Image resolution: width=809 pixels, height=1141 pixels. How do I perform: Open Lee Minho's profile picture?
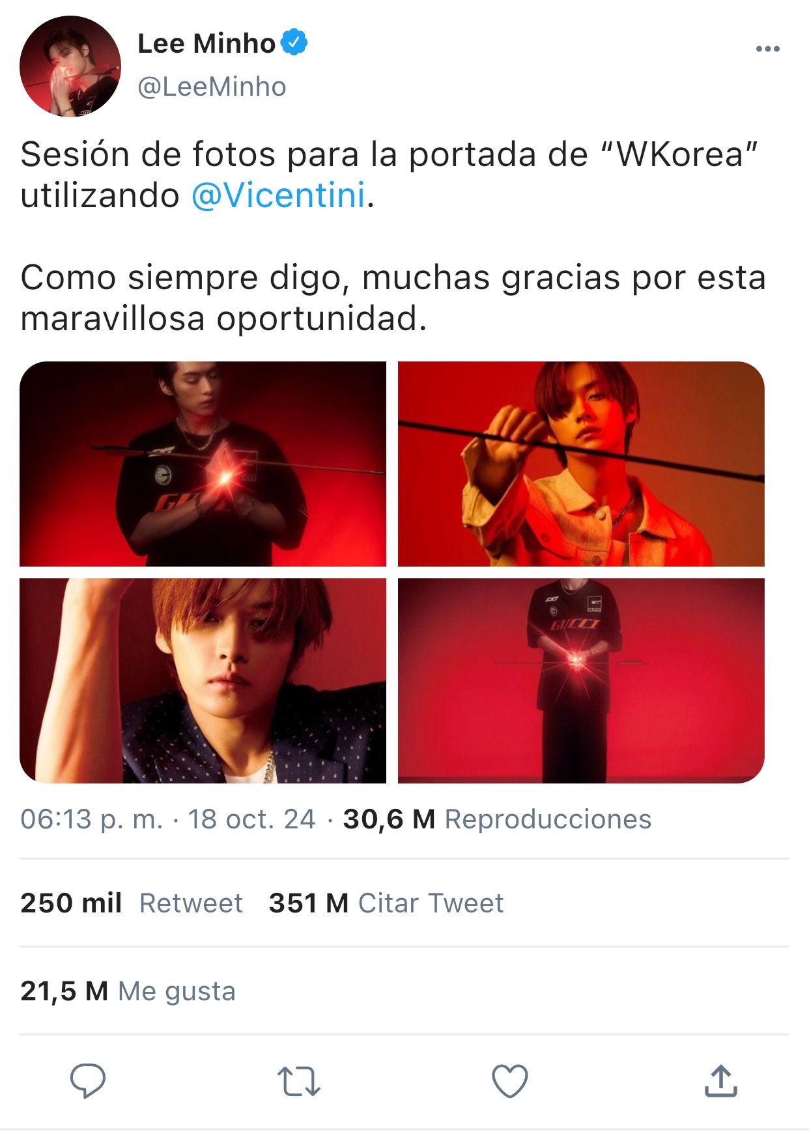(x=70, y=66)
